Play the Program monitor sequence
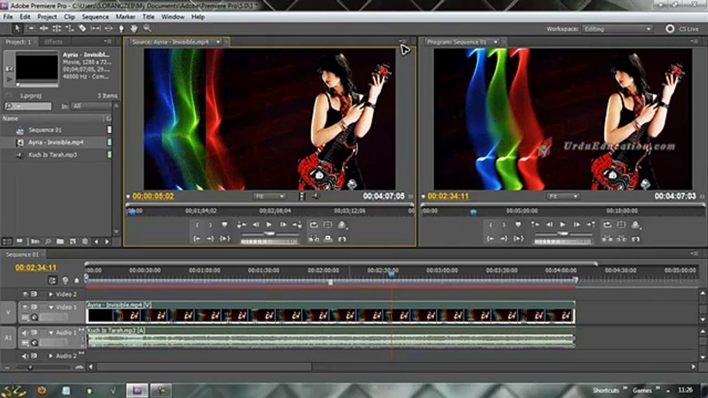 [x=563, y=224]
